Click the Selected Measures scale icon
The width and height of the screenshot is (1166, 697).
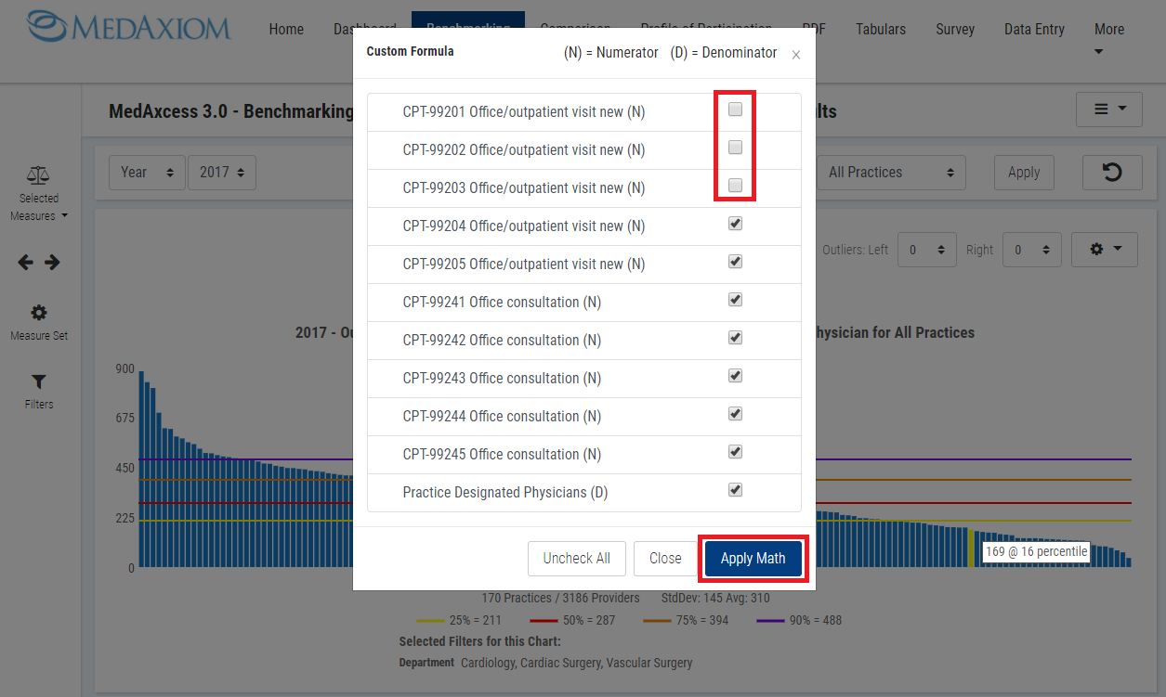(38, 174)
